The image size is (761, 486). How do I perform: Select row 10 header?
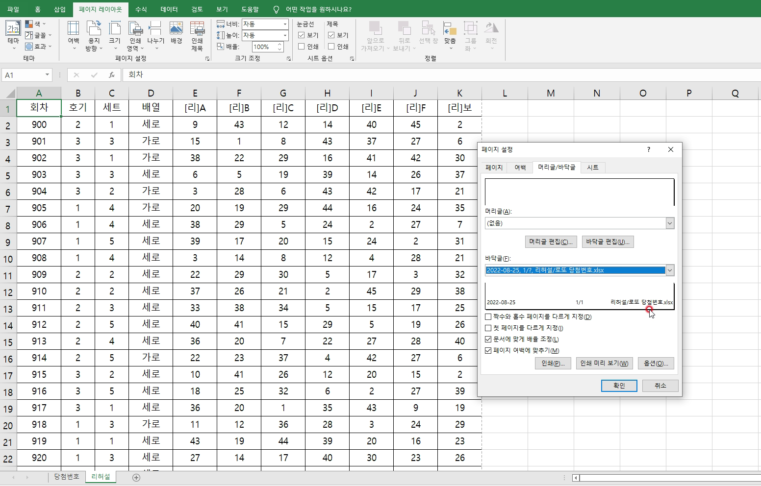pos(8,258)
